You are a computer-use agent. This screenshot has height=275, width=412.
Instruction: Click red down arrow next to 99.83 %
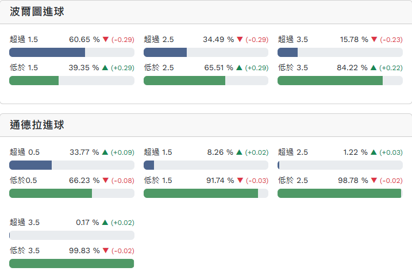(x=105, y=251)
